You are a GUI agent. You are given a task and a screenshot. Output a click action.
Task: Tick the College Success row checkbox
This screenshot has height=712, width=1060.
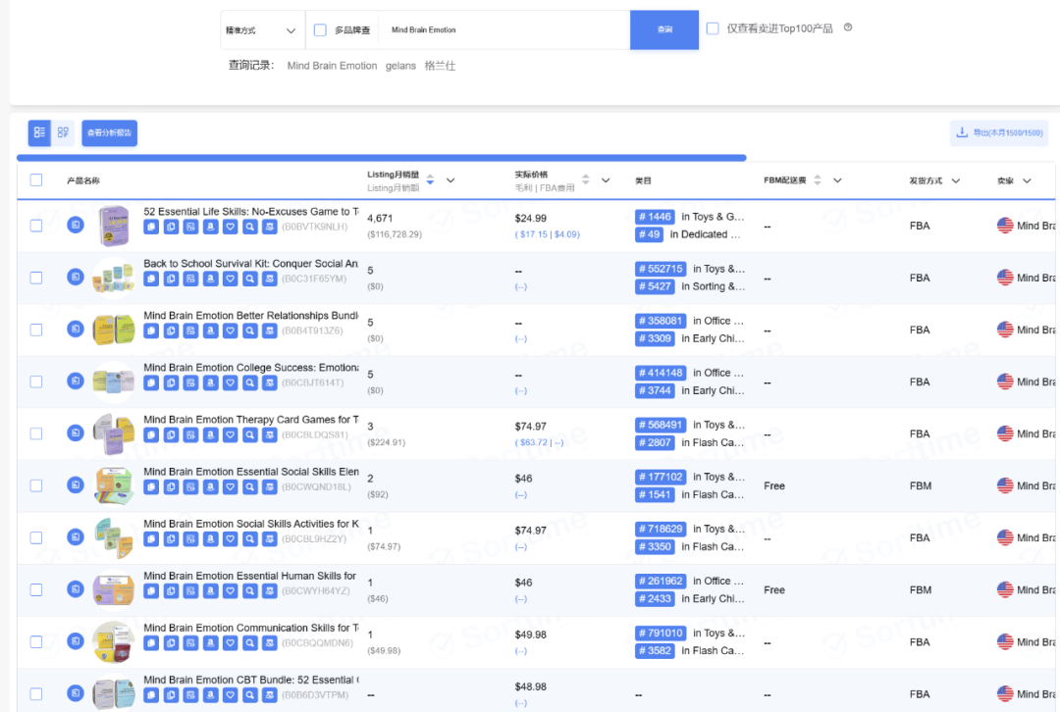coord(36,381)
